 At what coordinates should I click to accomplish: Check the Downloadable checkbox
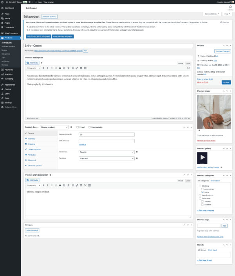[x=90, y=127]
